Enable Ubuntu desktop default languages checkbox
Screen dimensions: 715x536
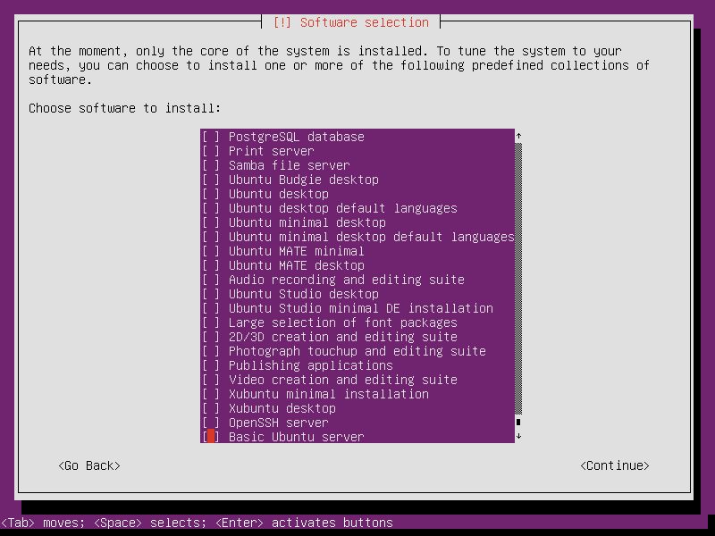pos(211,208)
